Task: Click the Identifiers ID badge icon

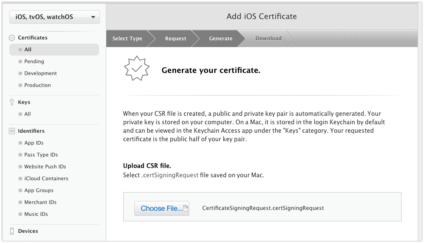Action: click(x=11, y=131)
